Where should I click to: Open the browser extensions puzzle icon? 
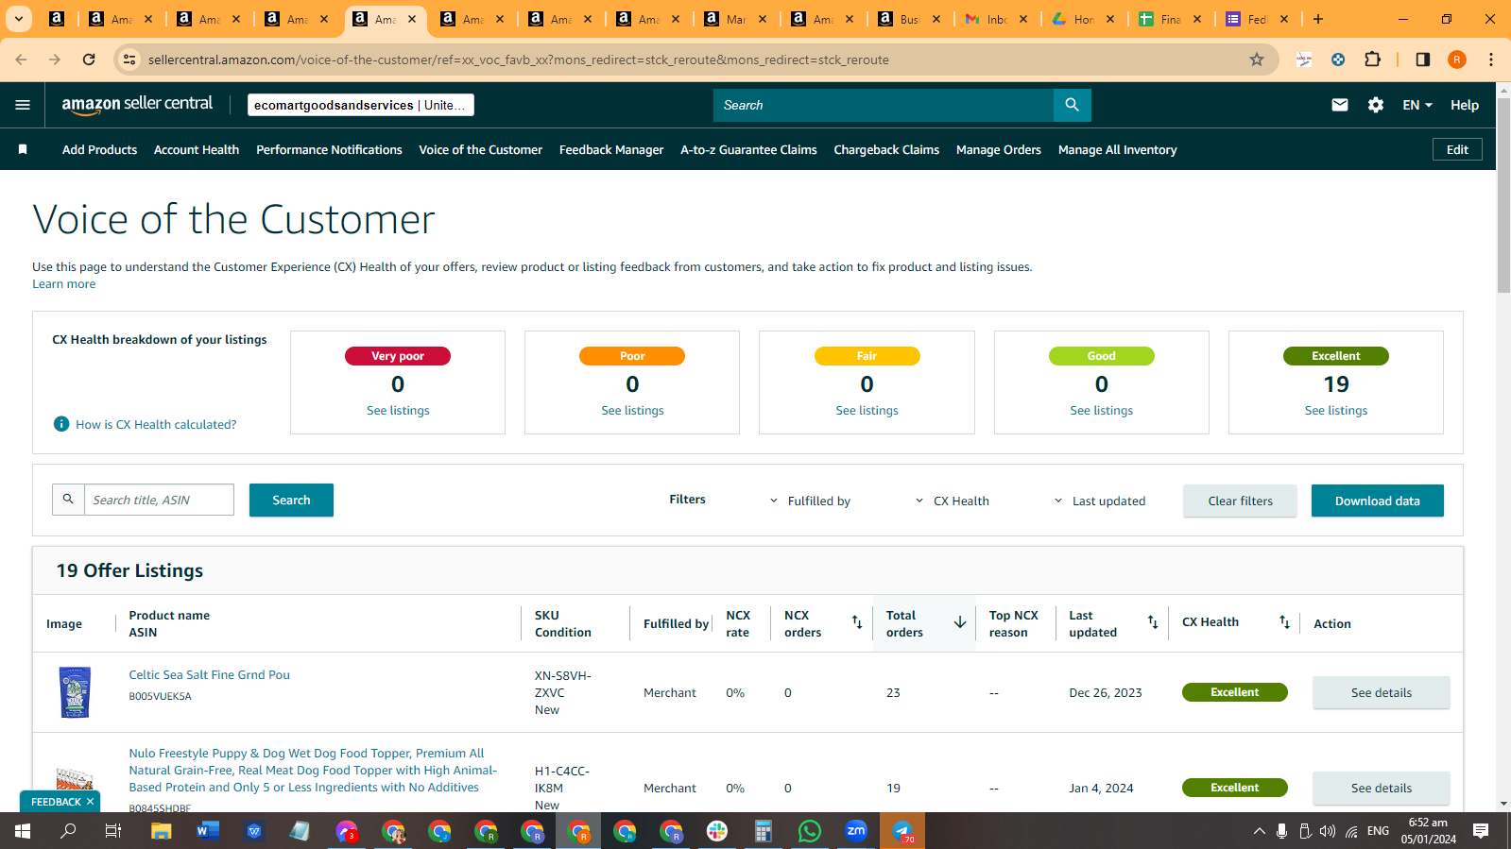tap(1373, 59)
